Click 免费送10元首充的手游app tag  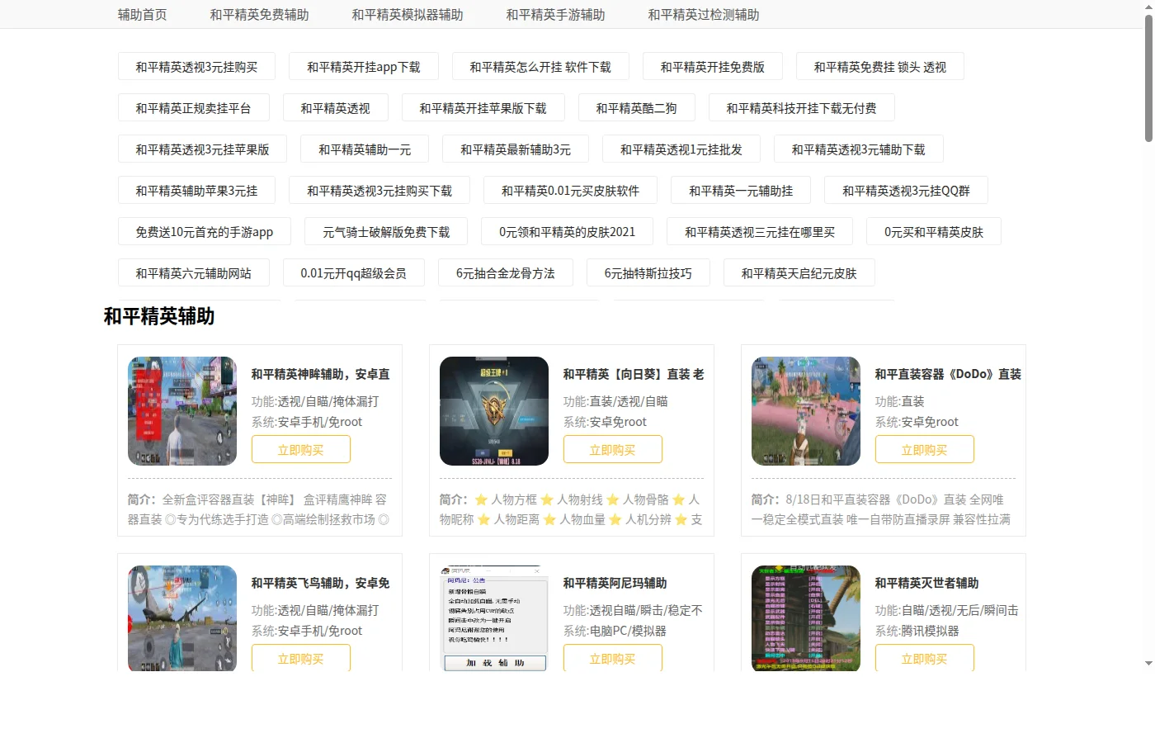[205, 232]
